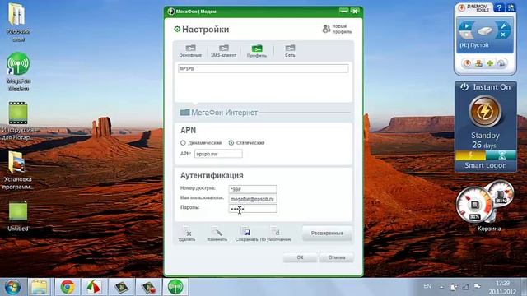The height and width of the screenshot is (296, 527).
Task: Select the BPSPB profile in list
Action: [x=263, y=68]
